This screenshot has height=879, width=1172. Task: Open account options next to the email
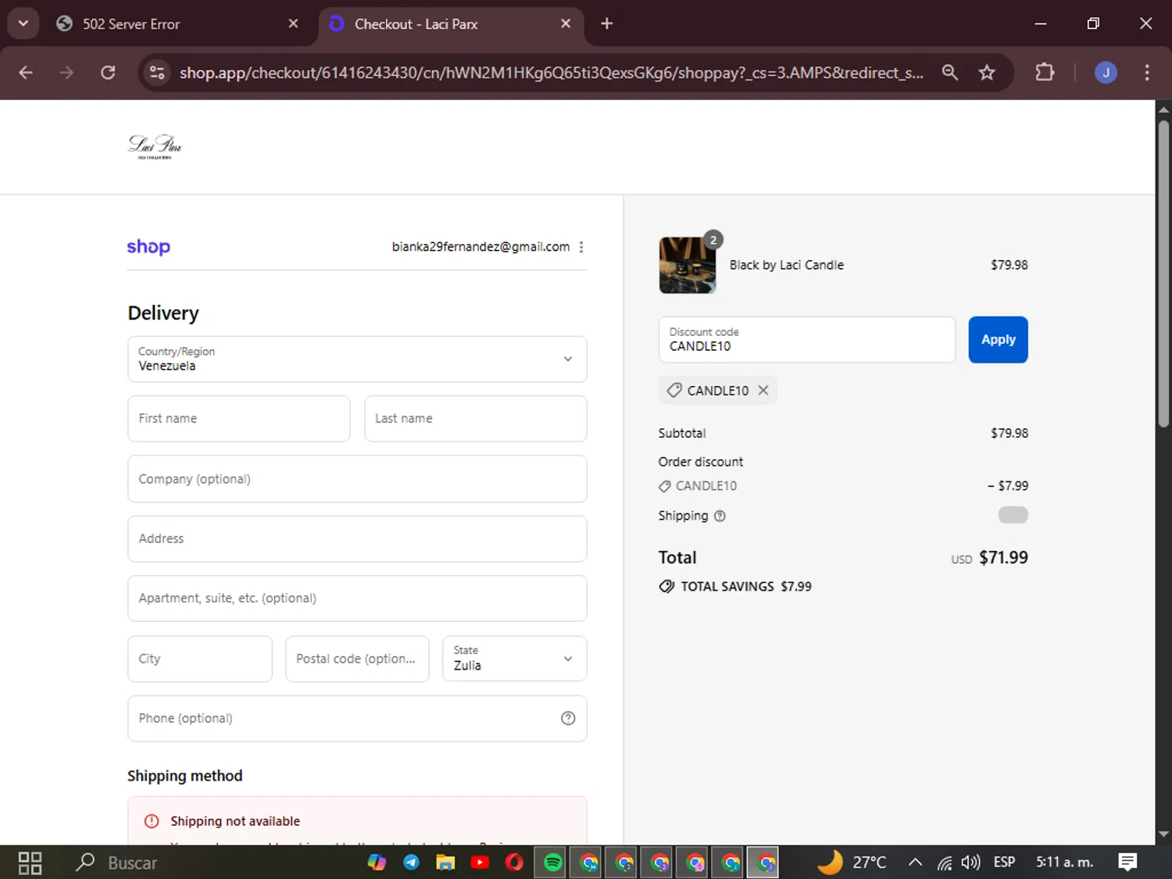pos(581,247)
